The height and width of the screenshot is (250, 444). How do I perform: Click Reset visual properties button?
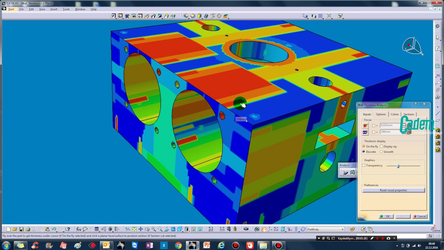[393, 190]
